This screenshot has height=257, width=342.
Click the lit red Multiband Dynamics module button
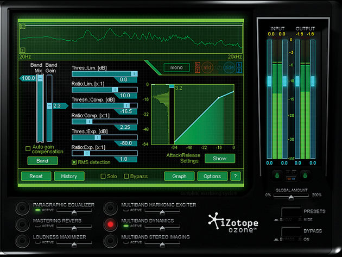coord(110,224)
